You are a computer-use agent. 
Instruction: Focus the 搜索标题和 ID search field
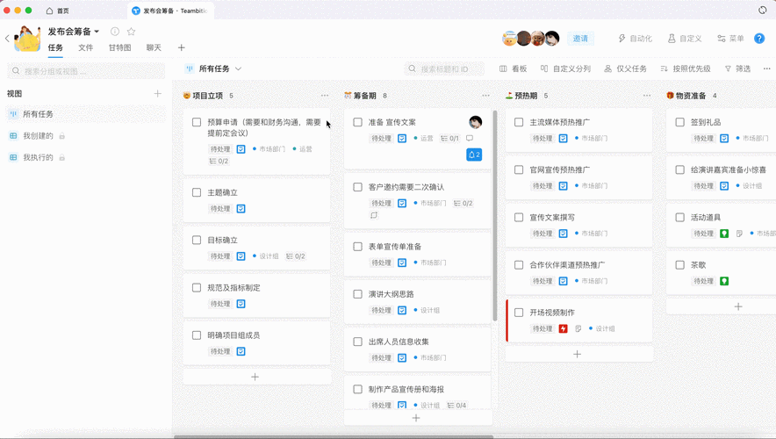click(x=444, y=68)
